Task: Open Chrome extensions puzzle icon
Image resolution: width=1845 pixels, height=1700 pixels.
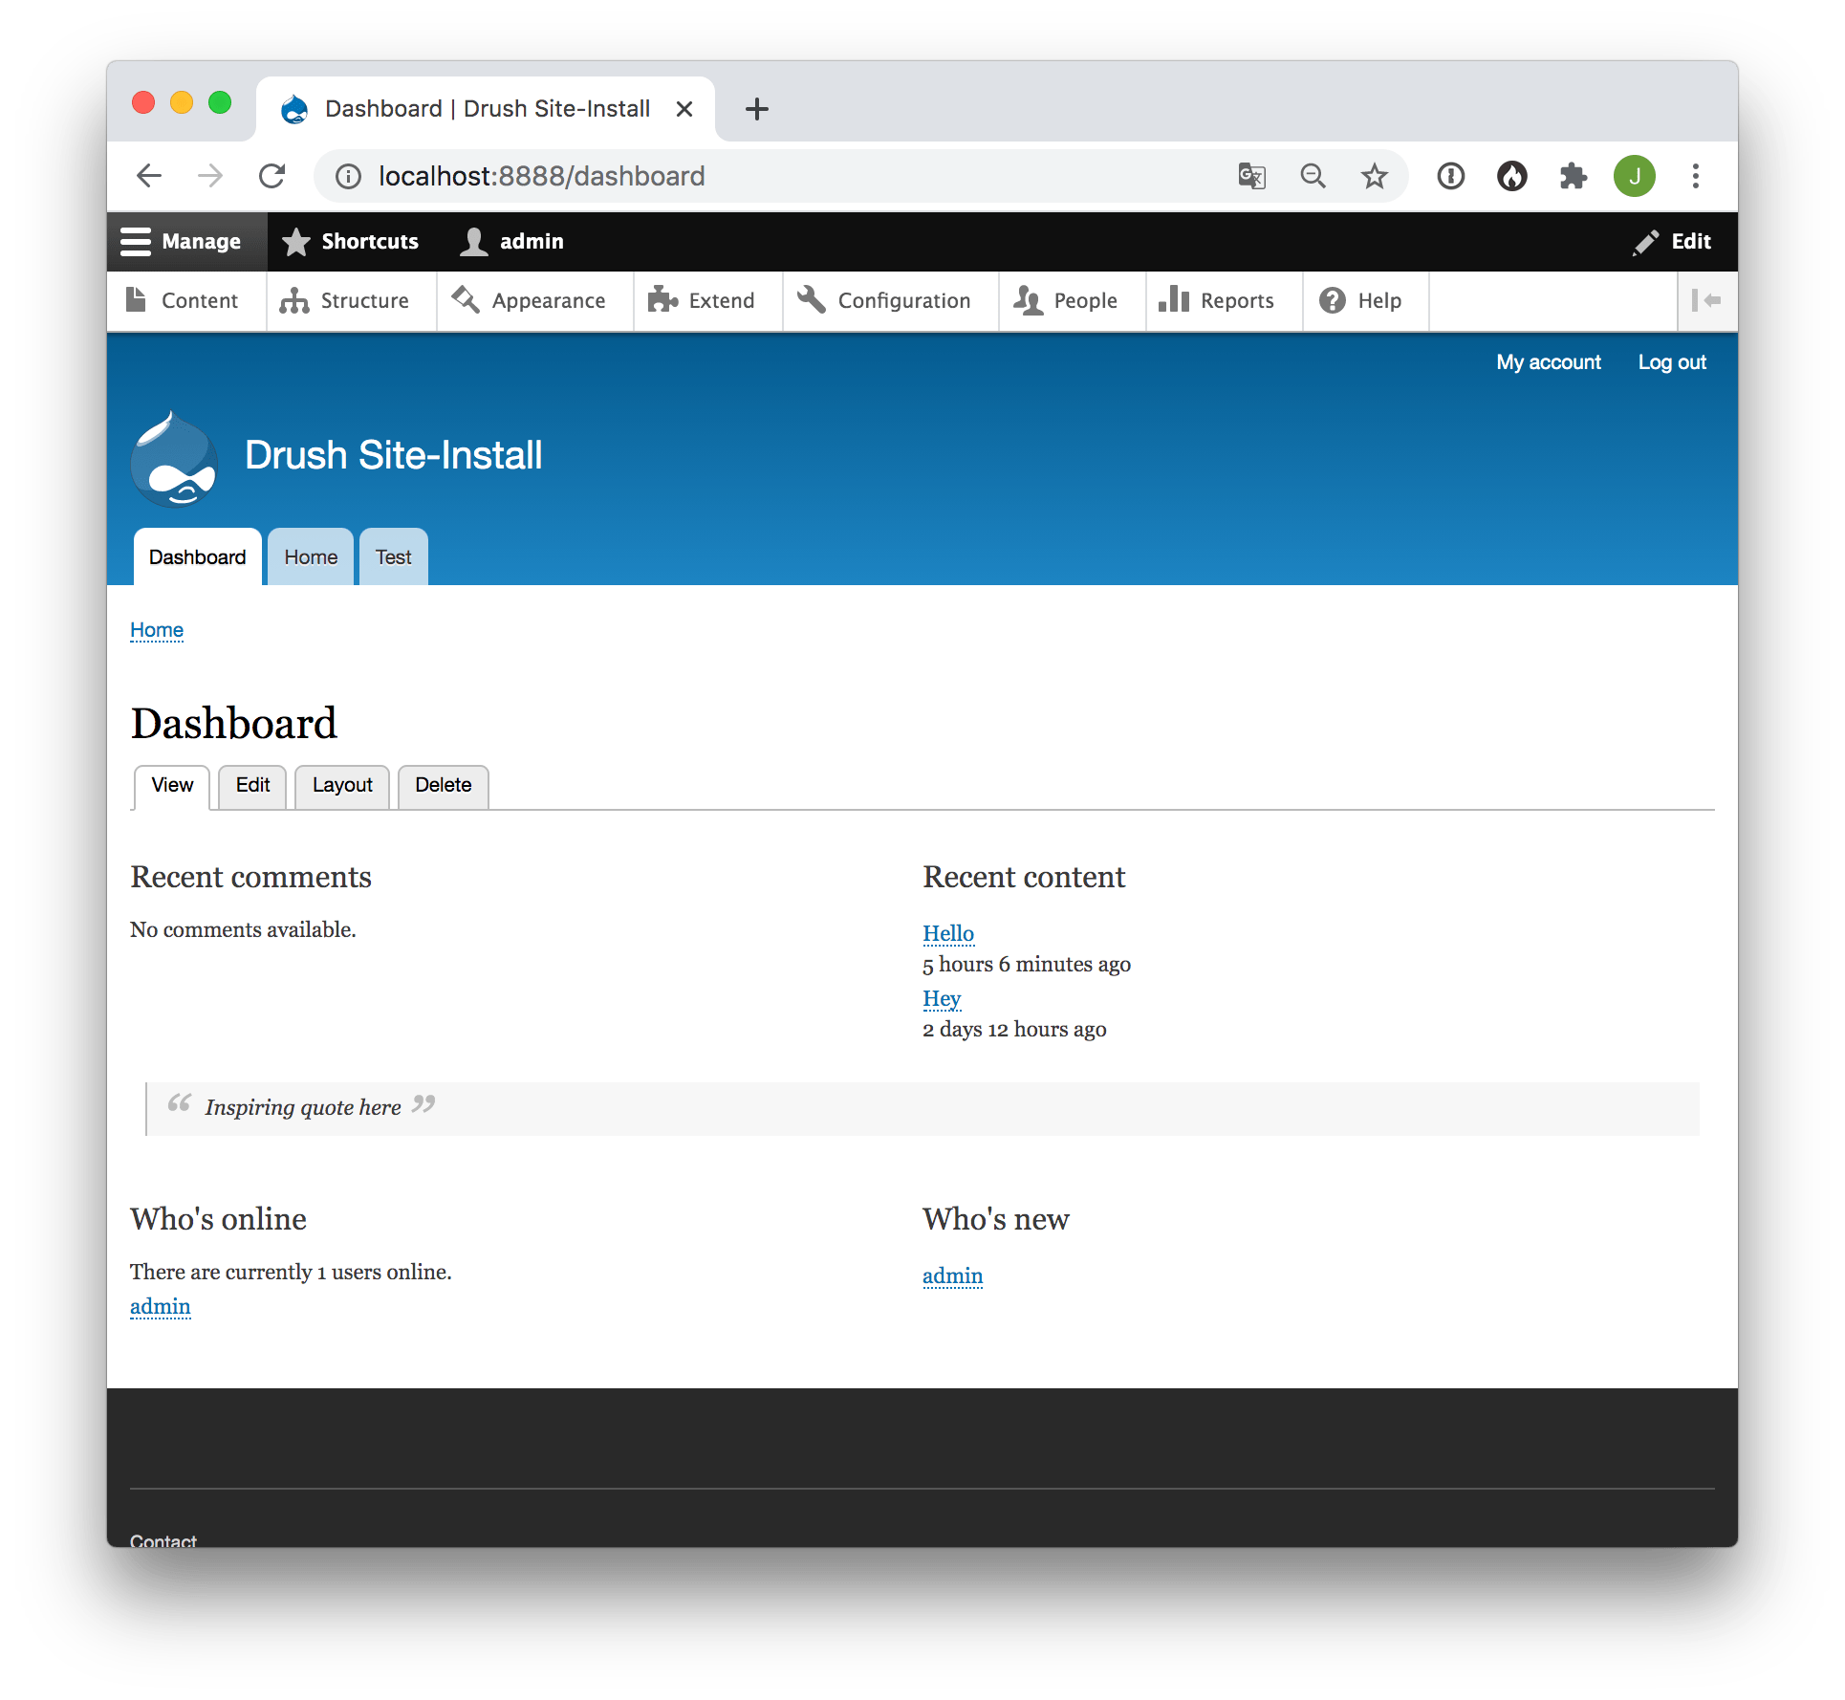Action: pos(1573,176)
